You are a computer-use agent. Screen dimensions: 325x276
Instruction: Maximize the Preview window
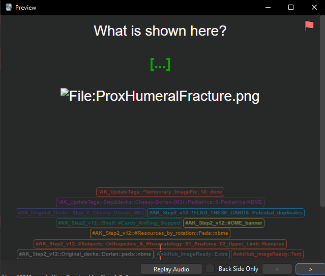[291, 7]
